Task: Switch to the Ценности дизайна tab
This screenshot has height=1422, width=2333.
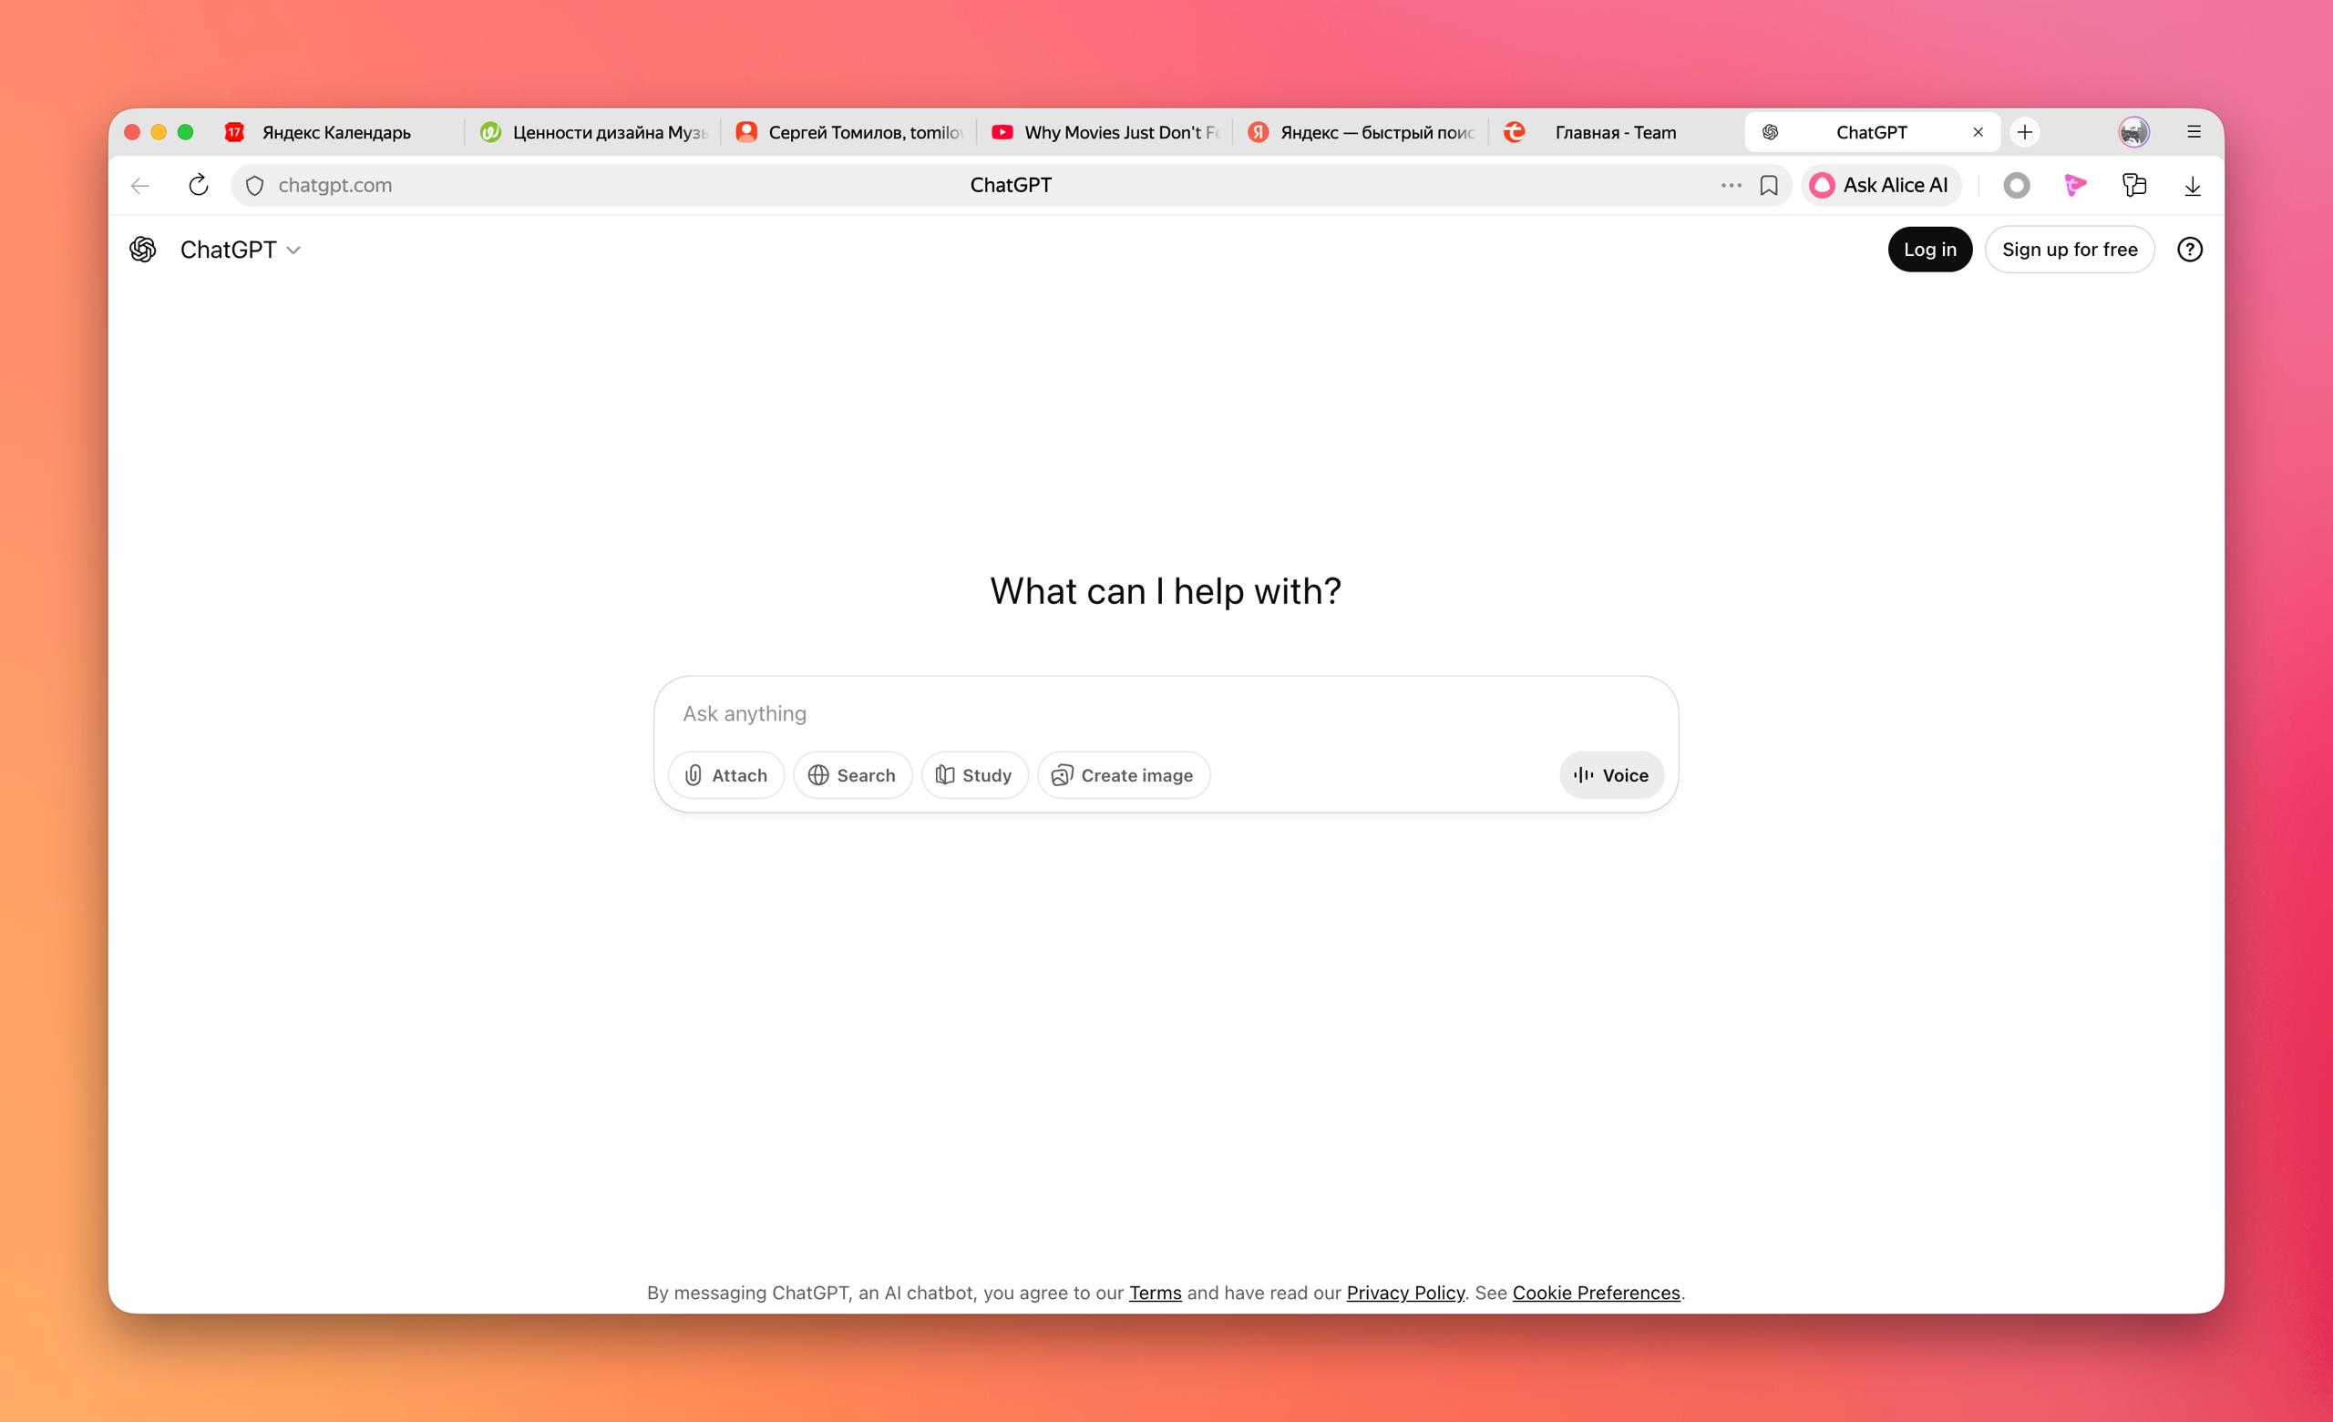Action: point(594,132)
